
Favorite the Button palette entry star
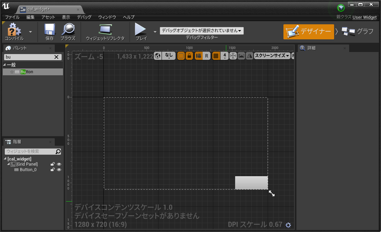[12, 72]
